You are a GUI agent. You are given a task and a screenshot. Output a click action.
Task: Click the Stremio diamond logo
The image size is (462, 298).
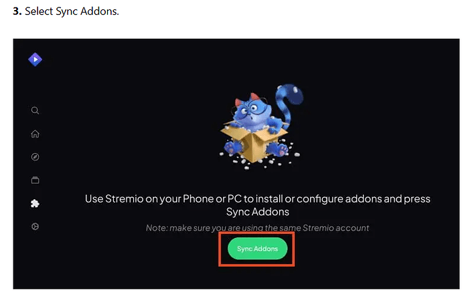pyautogui.click(x=35, y=59)
